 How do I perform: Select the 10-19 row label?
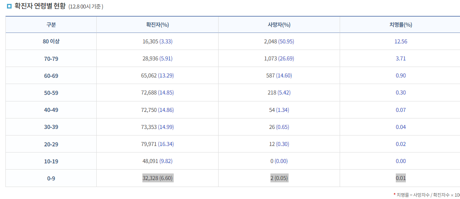[x=51, y=161]
